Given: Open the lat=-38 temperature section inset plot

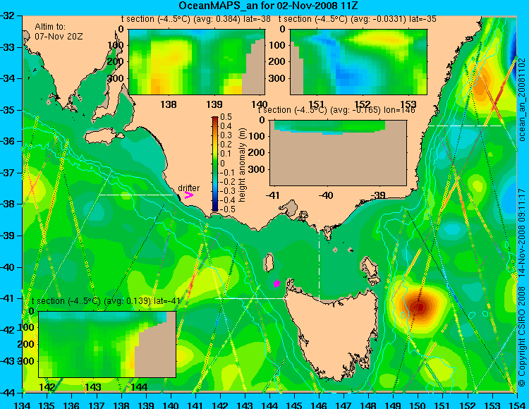Looking at the screenshot, I should pyautogui.click(x=197, y=62).
